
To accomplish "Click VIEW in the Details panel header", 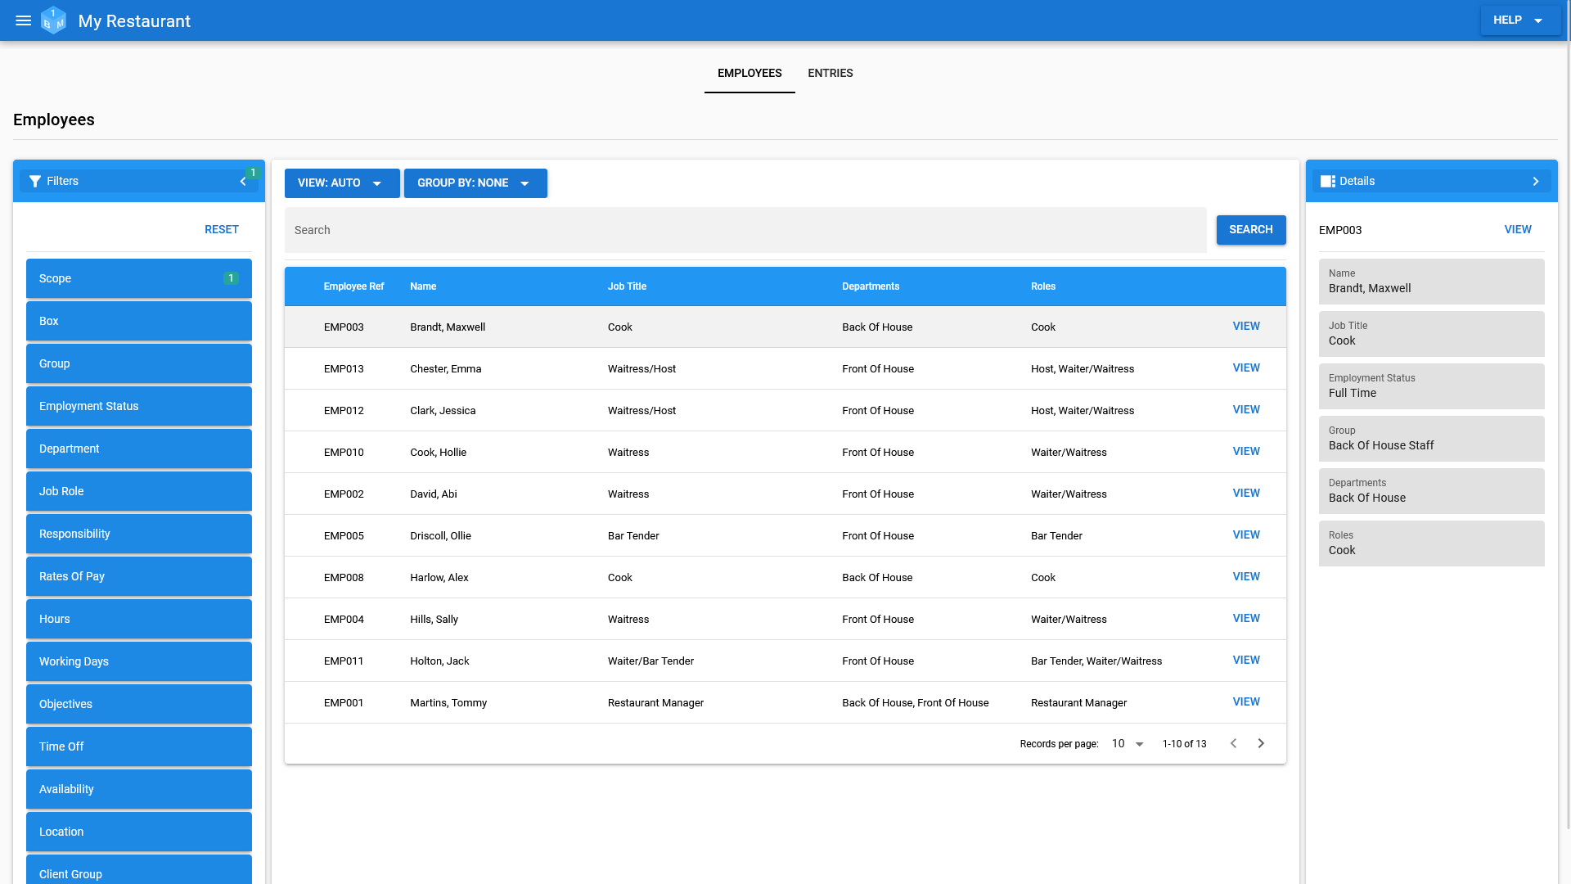I will point(1518,229).
